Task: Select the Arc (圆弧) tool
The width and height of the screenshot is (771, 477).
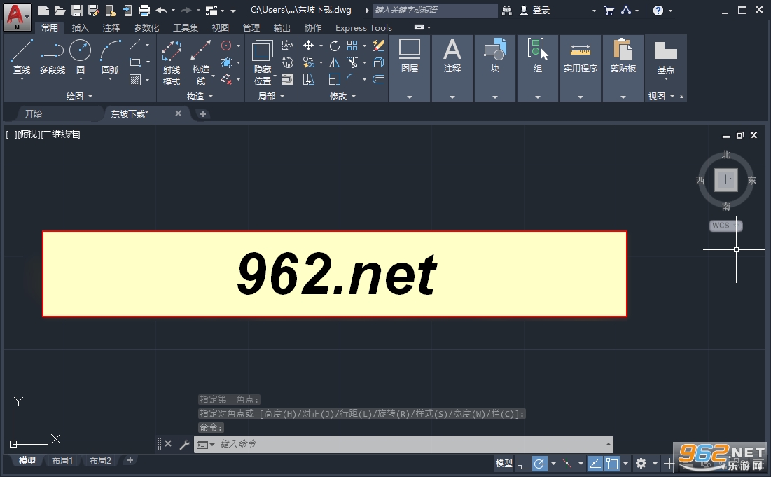Action: (110, 57)
